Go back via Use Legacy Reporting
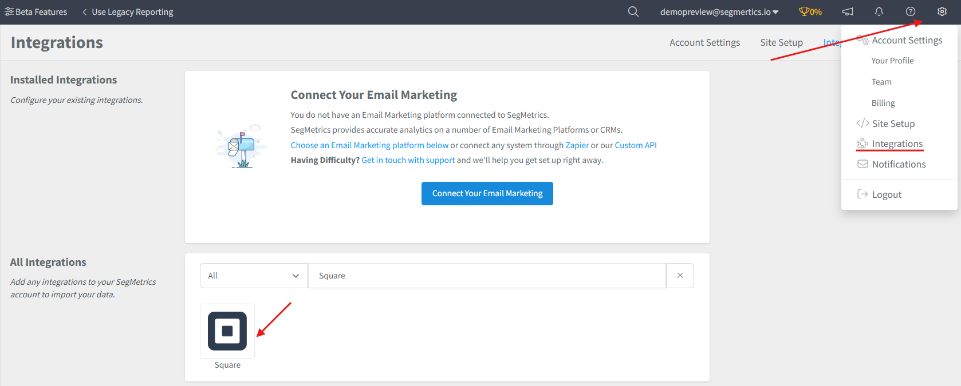 [127, 11]
